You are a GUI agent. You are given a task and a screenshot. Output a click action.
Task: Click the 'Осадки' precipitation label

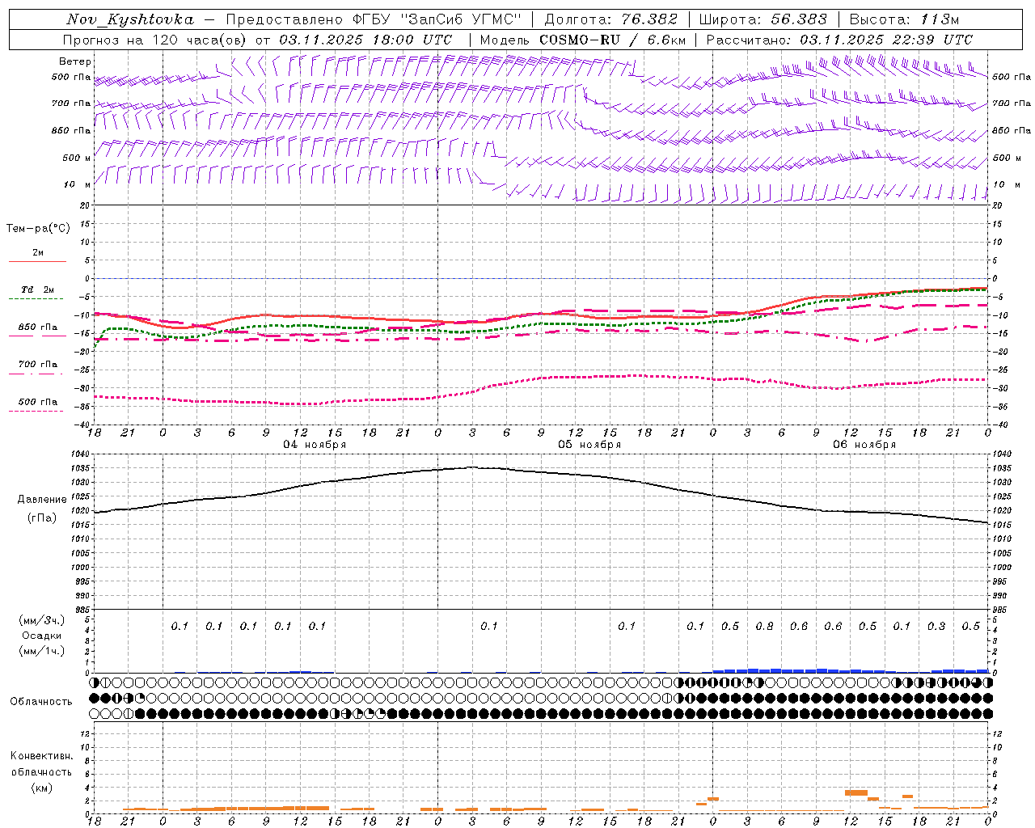click(42, 636)
